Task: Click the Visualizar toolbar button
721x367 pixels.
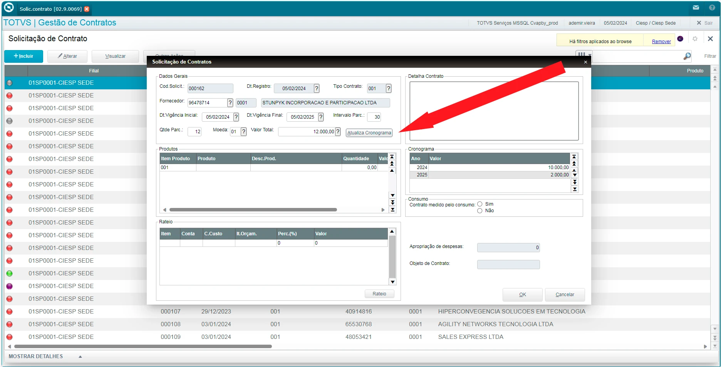Action: click(115, 56)
